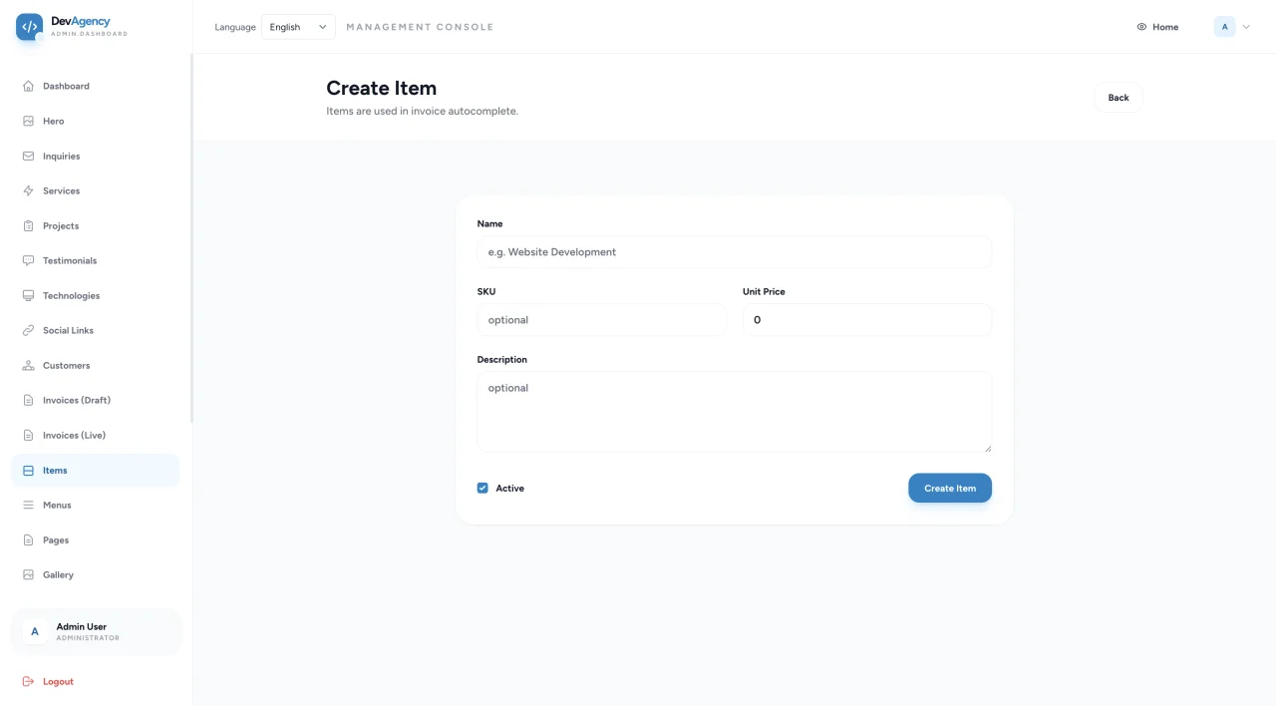
Task: Follow the Home link in header
Action: pos(1157,27)
